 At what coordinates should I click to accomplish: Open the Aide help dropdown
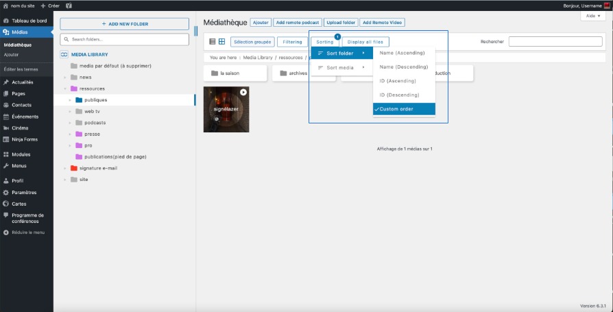point(592,15)
